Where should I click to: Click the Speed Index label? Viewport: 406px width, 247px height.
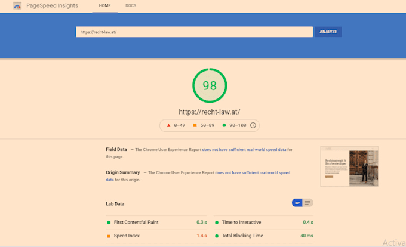127,236
